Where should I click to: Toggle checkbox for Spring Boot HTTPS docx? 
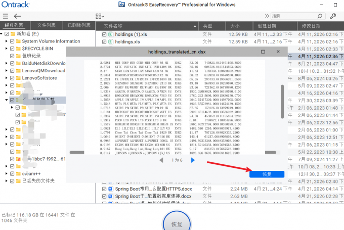tap(104, 189)
